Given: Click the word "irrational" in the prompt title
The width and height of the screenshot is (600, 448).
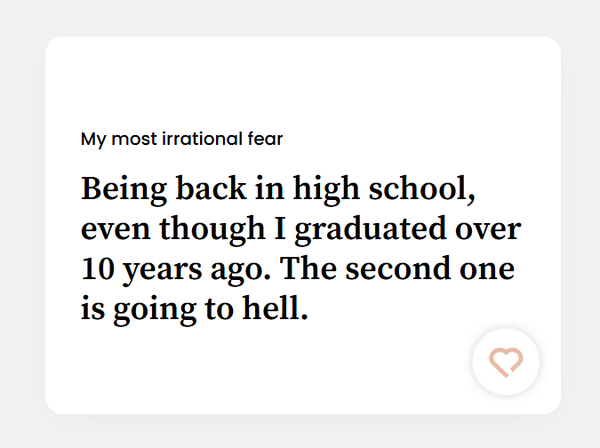Looking at the screenshot, I should point(201,139).
